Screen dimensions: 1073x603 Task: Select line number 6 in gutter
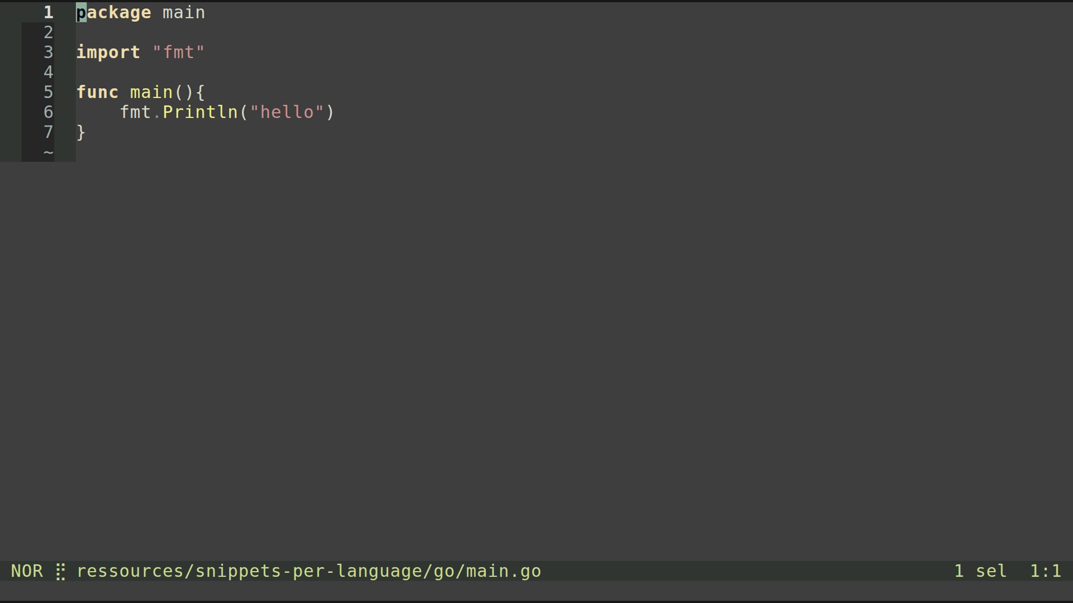pyautogui.click(x=49, y=112)
